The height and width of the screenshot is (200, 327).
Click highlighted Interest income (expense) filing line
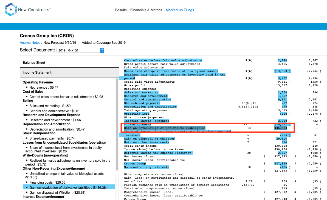(x=146, y=121)
